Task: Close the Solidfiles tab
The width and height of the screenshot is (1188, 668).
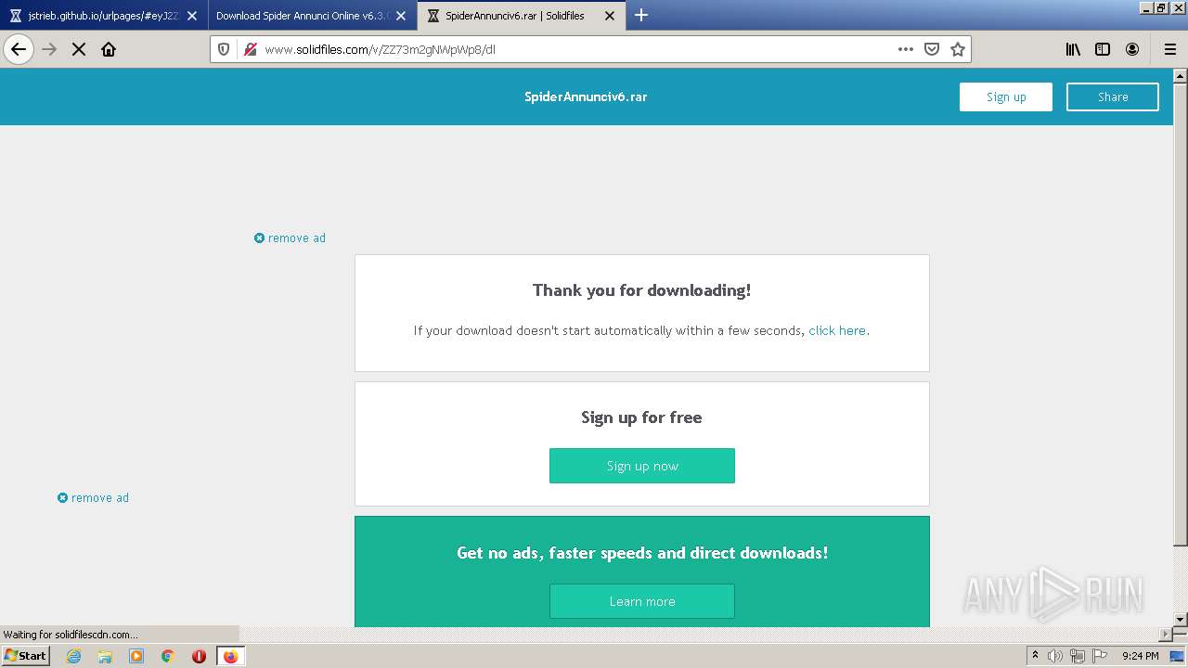Action: point(610,16)
